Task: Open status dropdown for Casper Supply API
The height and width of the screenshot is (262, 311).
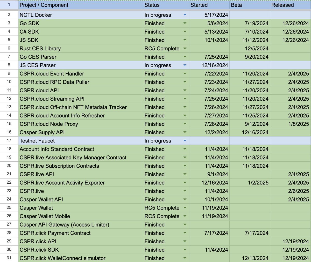Action: [x=185, y=132]
